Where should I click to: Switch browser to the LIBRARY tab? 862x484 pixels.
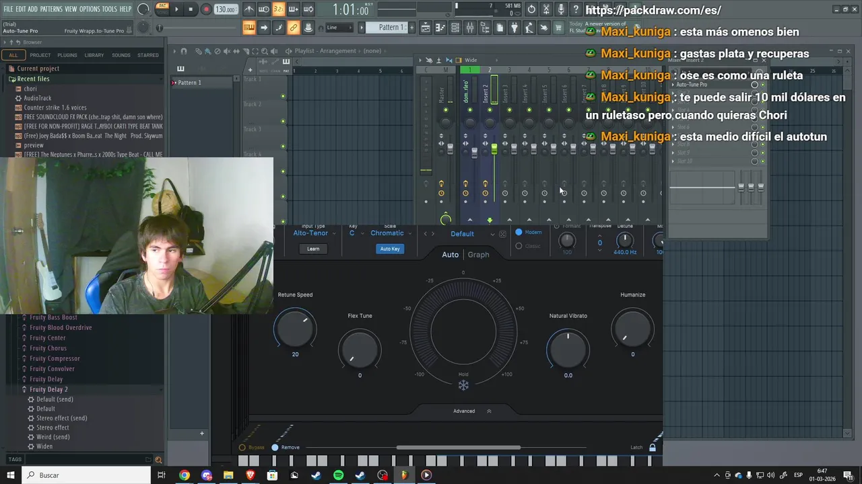tap(94, 55)
